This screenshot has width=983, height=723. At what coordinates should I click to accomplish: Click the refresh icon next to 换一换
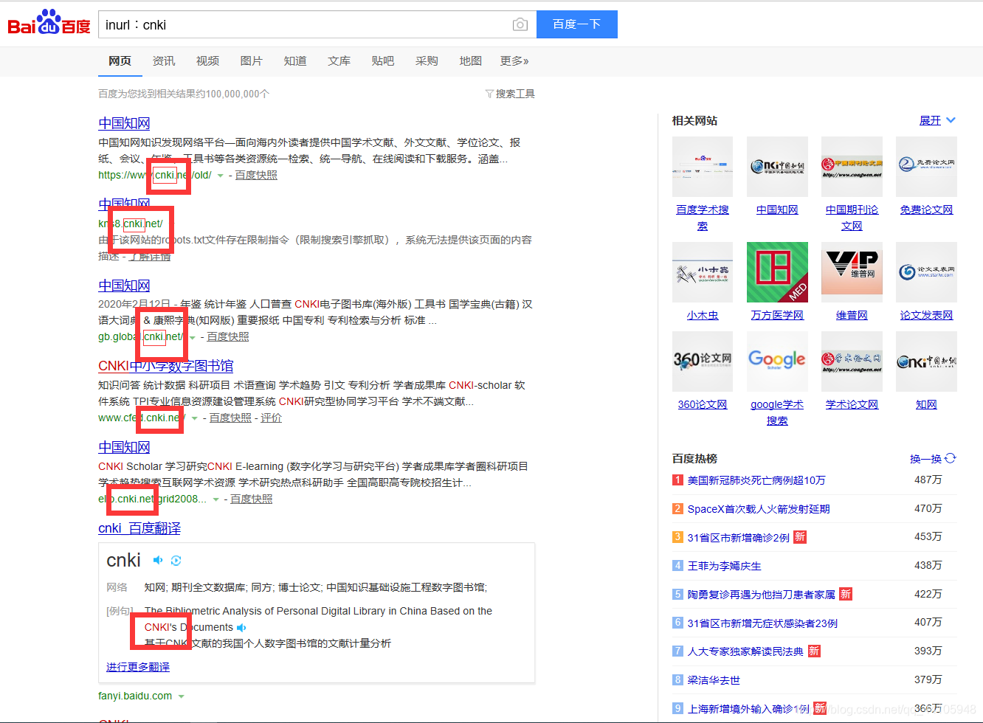[951, 458]
